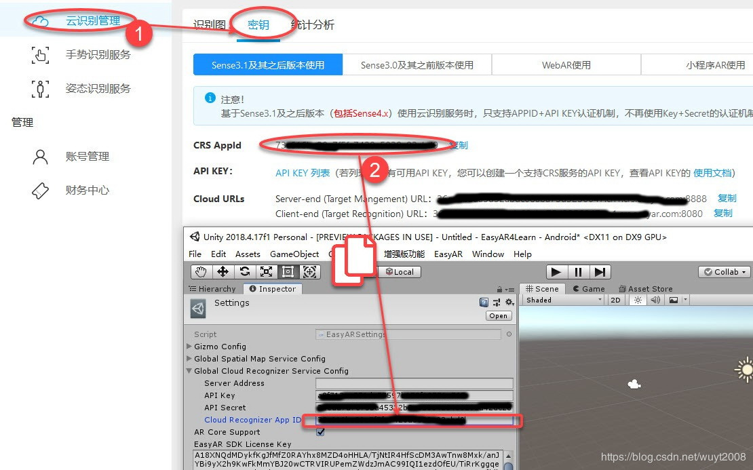
Task: Click the Step frame button in Unity
Action: pos(600,272)
